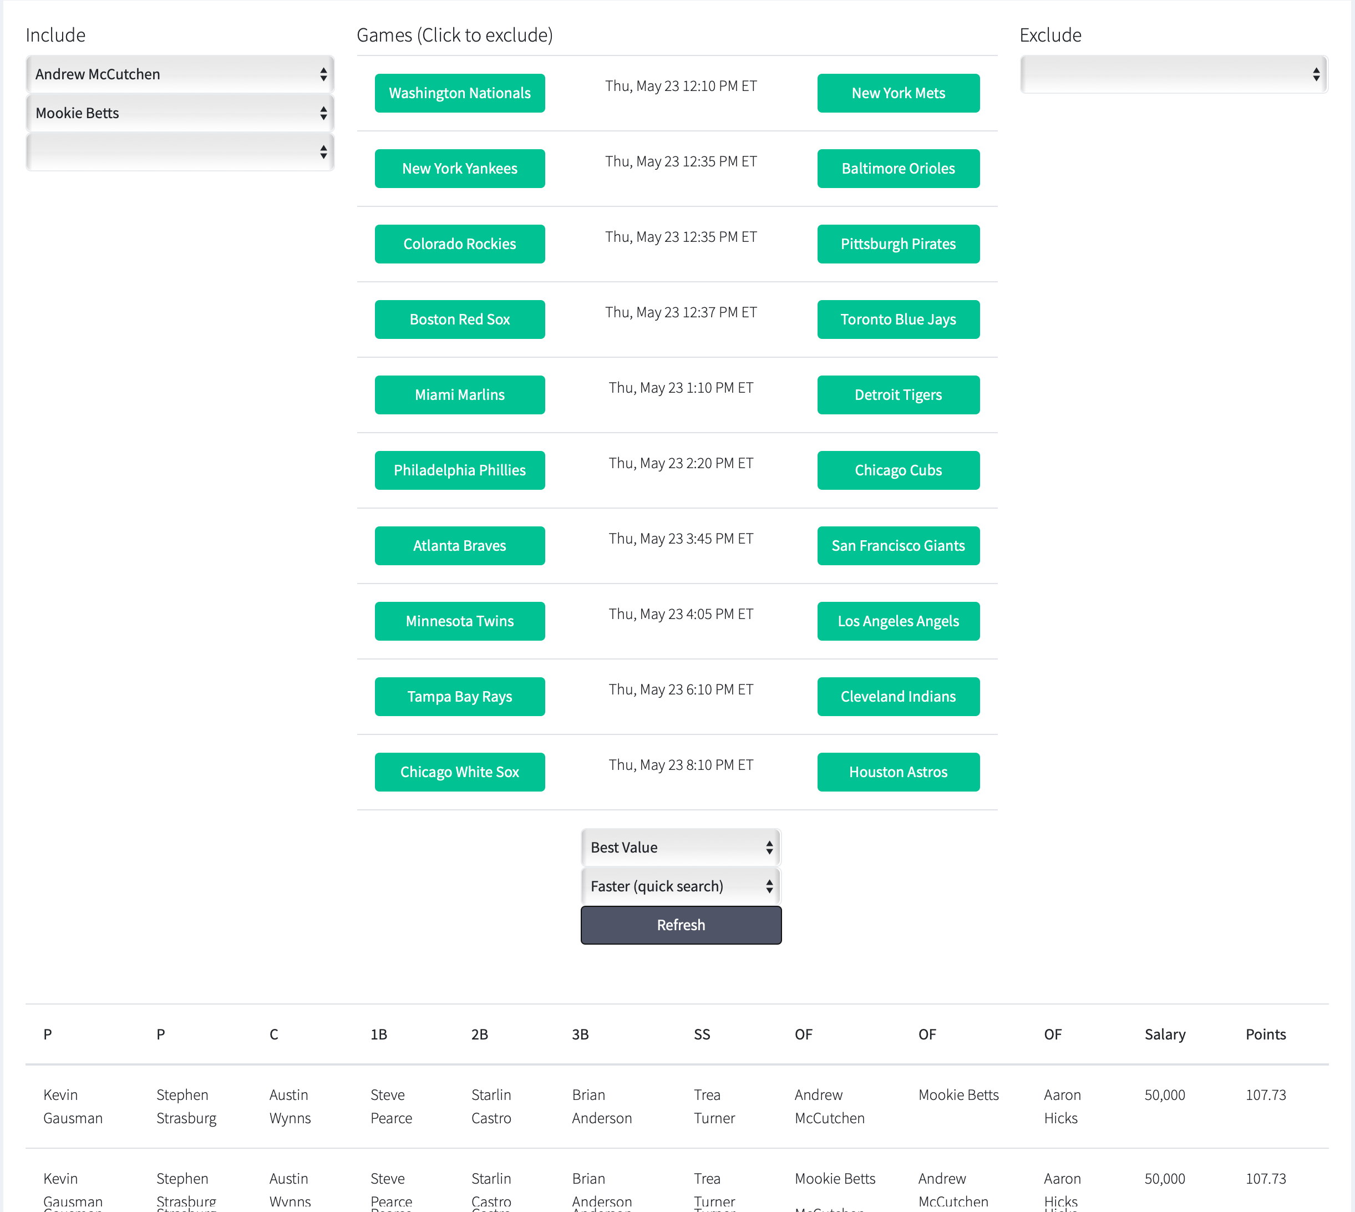The width and height of the screenshot is (1355, 1212).
Task: Click the 1B column header
Action: (x=379, y=1034)
